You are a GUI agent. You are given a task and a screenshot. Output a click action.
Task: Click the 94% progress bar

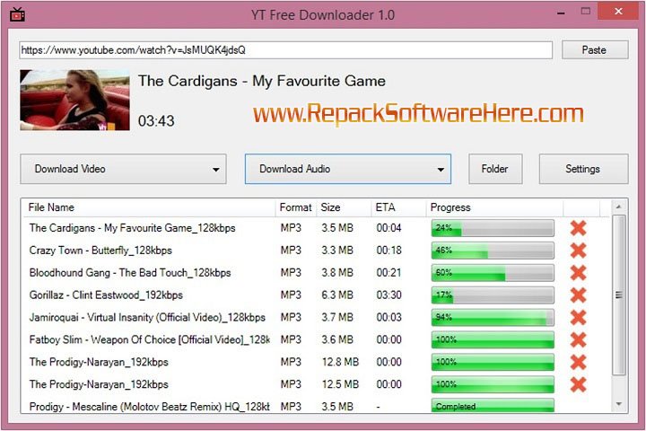(493, 317)
